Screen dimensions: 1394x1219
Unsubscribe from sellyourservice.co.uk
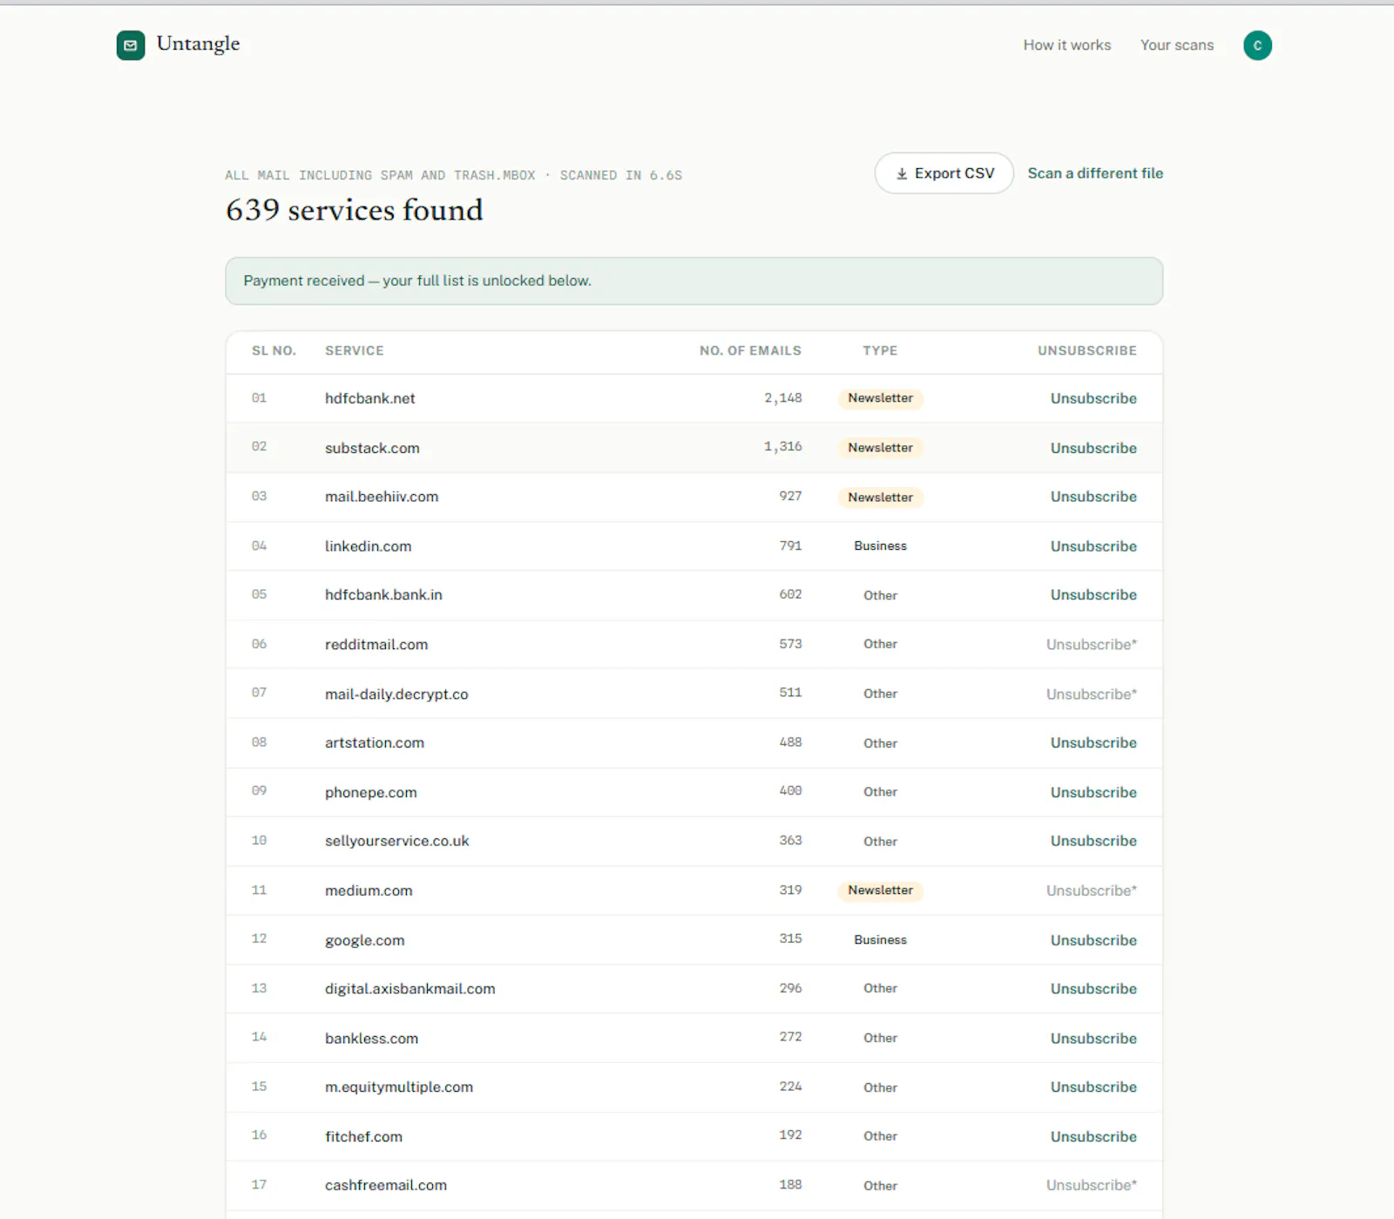[1093, 841]
